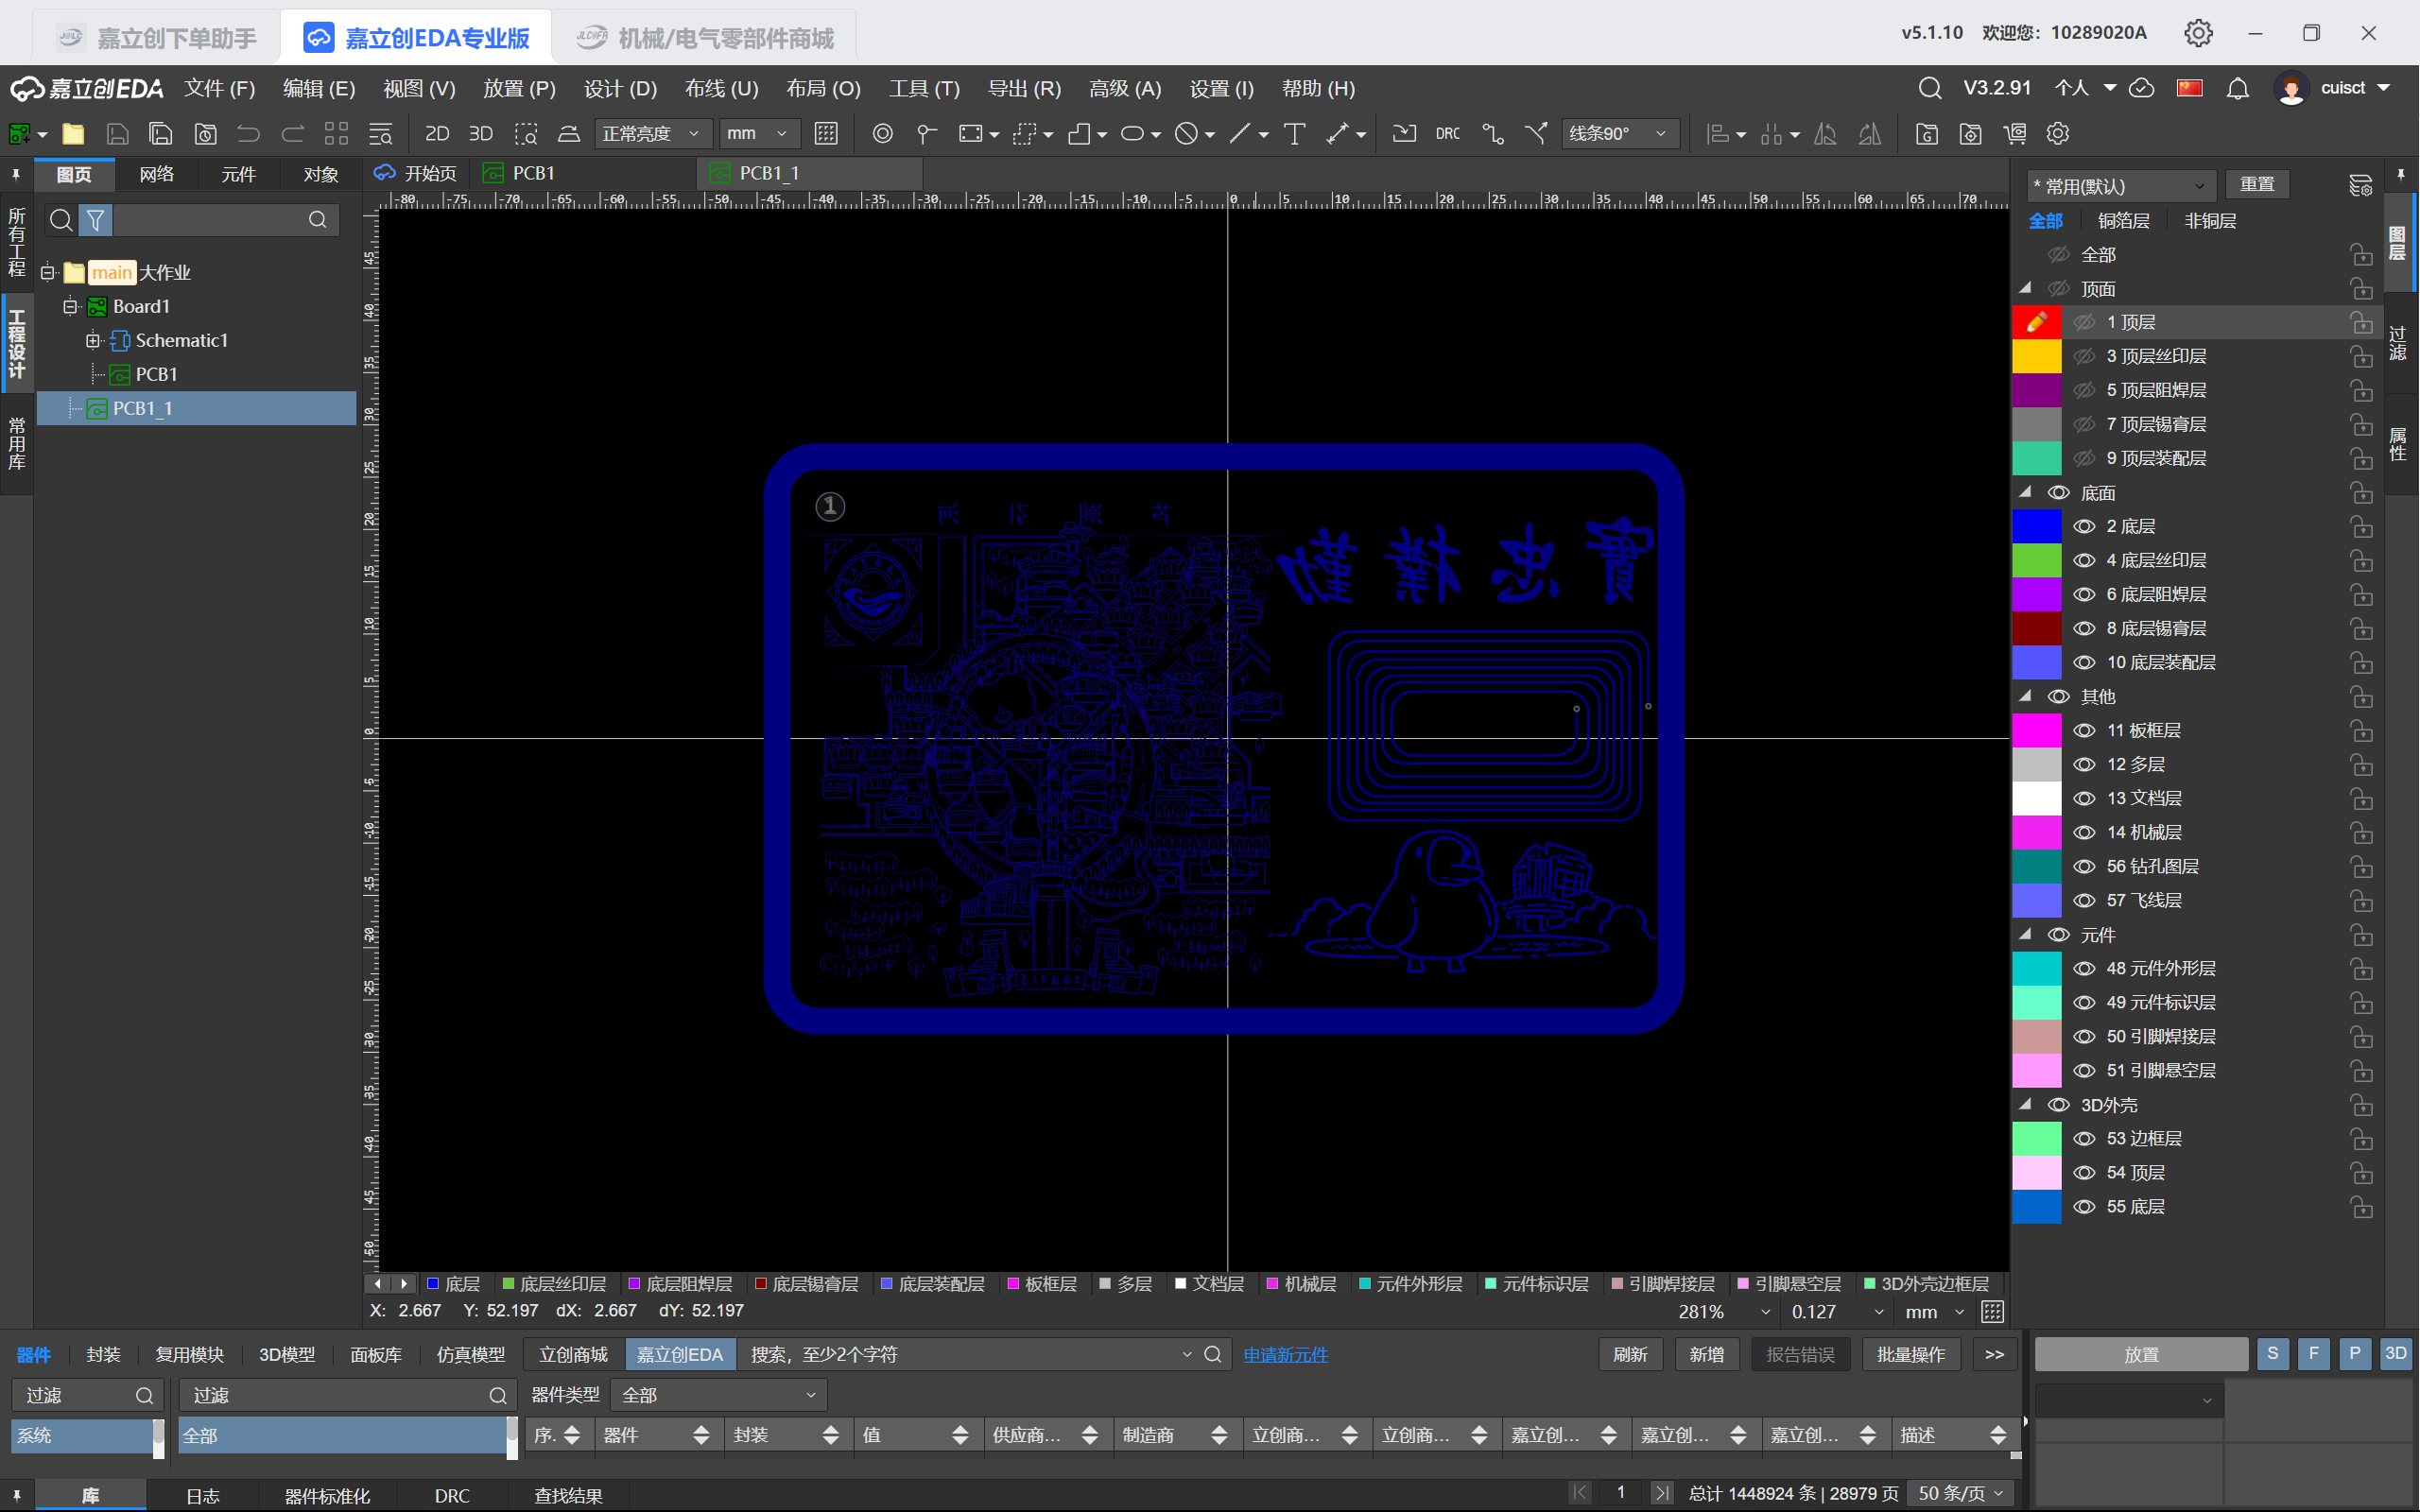Open the notifications bell icon
2420x1512 pixels.
tap(2238, 89)
